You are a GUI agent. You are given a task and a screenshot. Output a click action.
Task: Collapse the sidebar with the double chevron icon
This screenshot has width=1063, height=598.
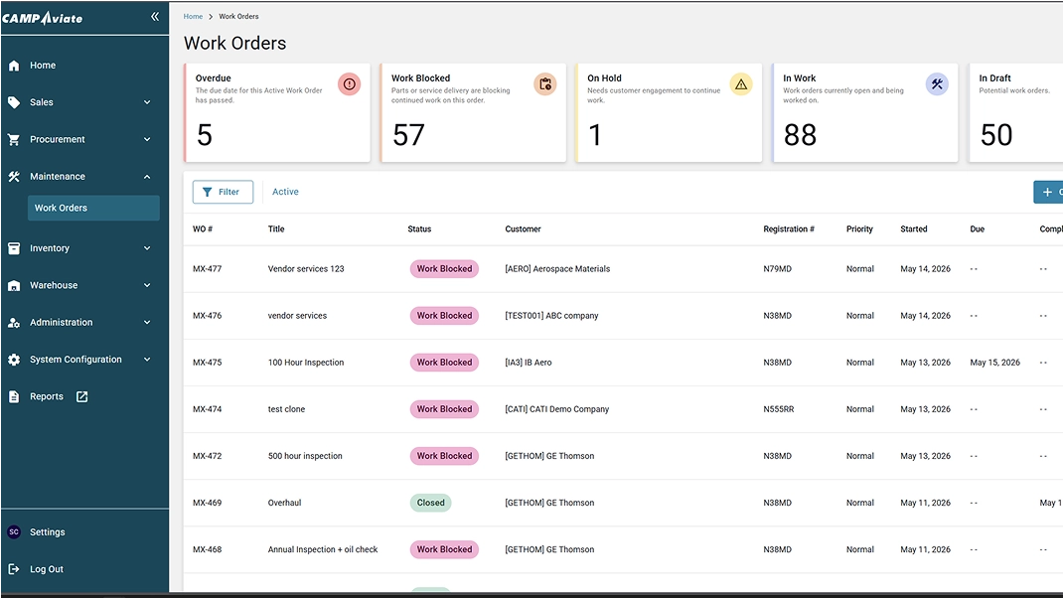(x=155, y=16)
